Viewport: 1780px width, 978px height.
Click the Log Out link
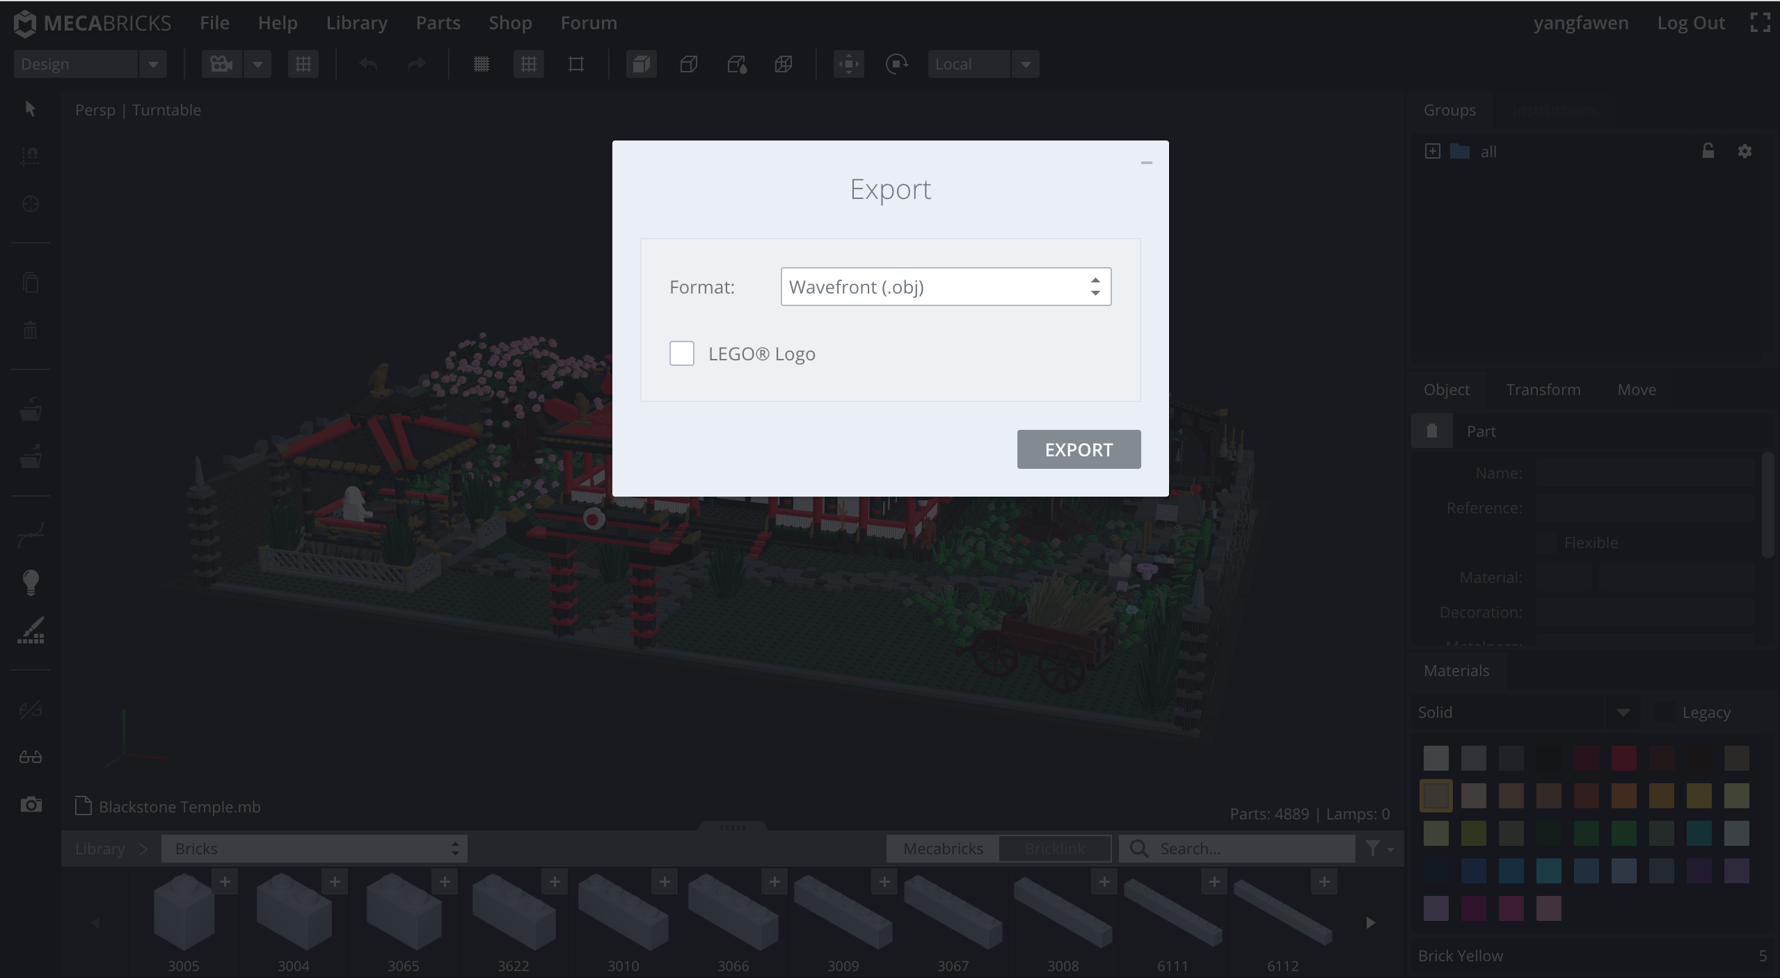[1690, 23]
